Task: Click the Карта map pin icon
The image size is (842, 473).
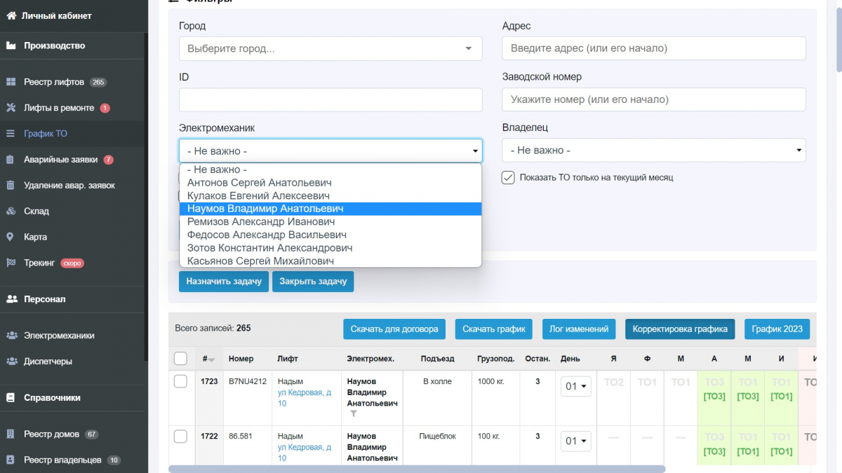Action: click(11, 237)
